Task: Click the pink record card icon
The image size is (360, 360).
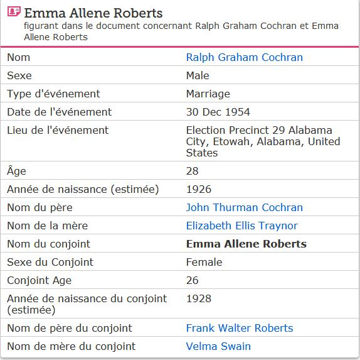Action: point(14,11)
